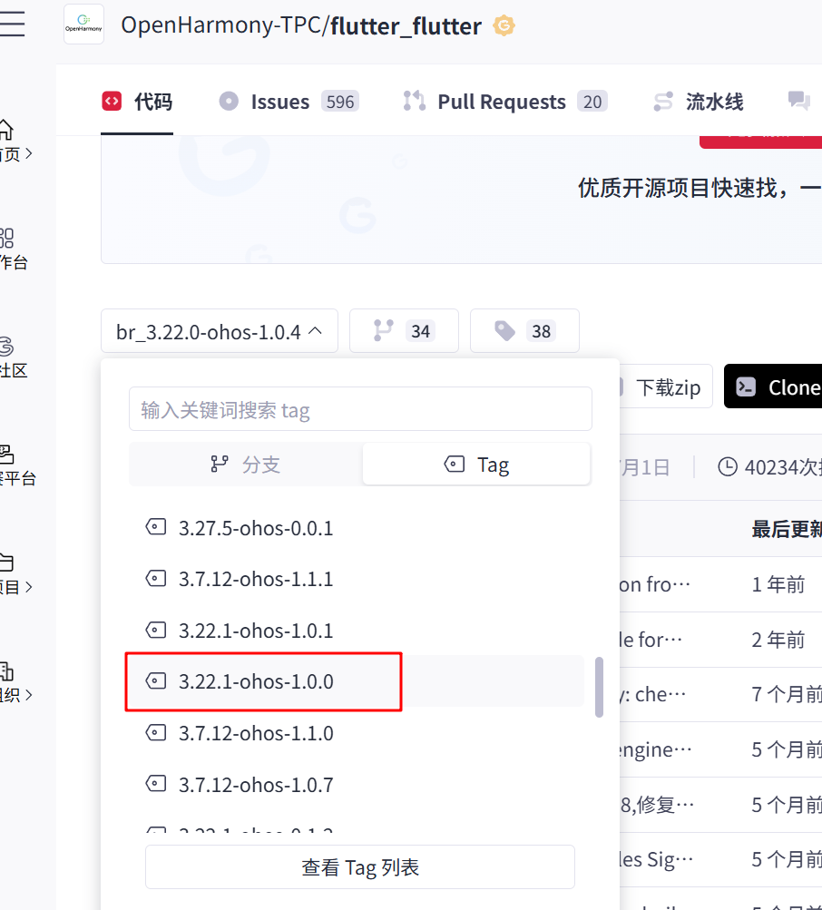This screenshot has height=910, width=822.
Task: Expand the chevron next to 织
Action: pos(28,695)
